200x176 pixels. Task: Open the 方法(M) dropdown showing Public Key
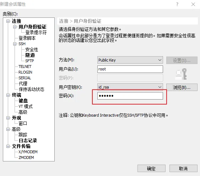tap(130, 60)
